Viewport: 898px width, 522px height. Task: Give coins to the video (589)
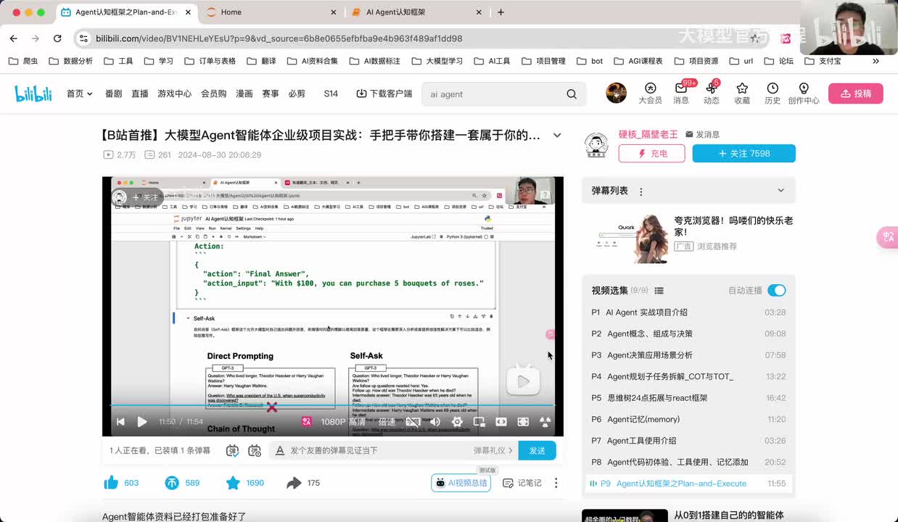(172, 483)
